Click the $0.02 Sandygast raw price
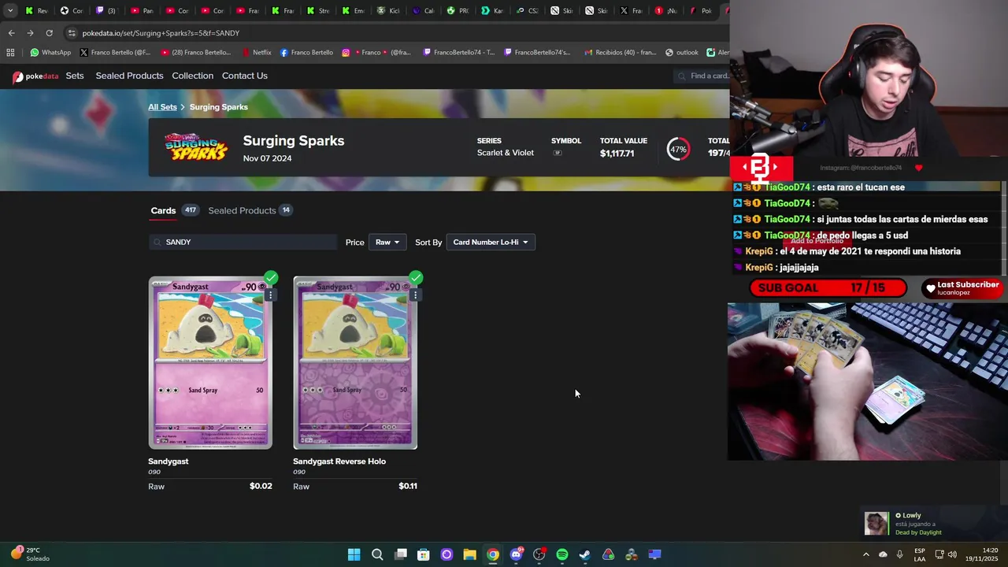 261,486
